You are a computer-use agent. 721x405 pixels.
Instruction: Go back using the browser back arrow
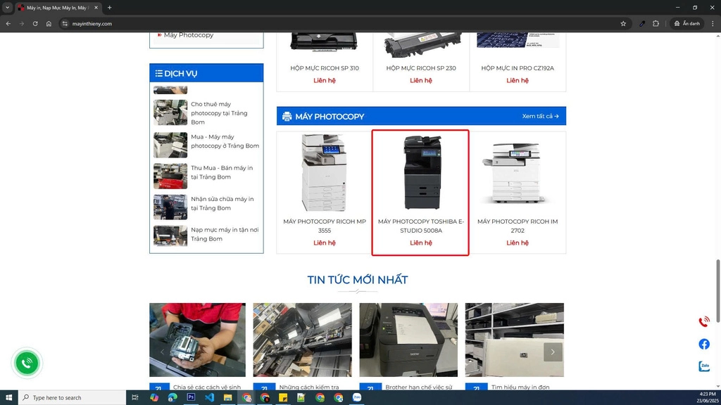click(8, 23)
